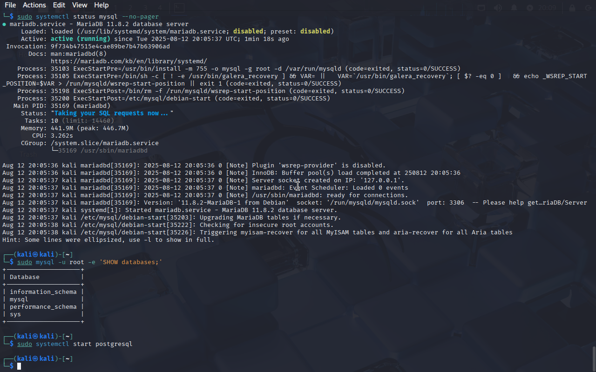
Task: Click Process 35105 galera_recovery line
Action: point(295,80)
